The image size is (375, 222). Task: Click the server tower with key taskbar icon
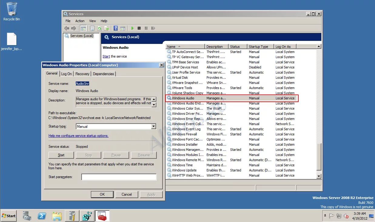tap(72, 216)
